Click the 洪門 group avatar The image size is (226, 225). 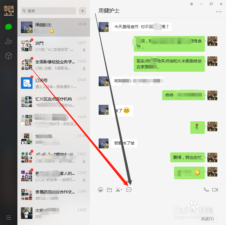click(x=27, y=46)
